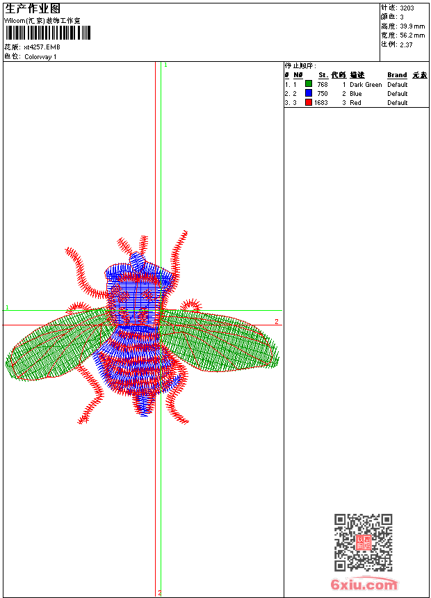Click the file name xt4257.EMB
The width and height of the screenshot is (431, 598).
point(42,47)
